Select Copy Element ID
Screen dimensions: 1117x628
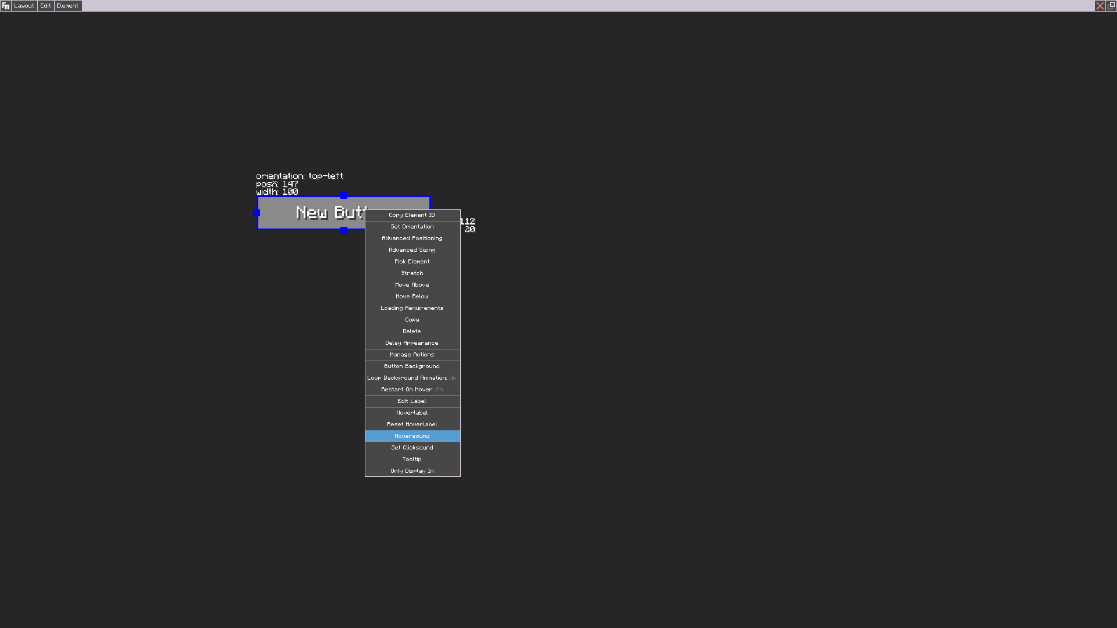pos(412,215)
